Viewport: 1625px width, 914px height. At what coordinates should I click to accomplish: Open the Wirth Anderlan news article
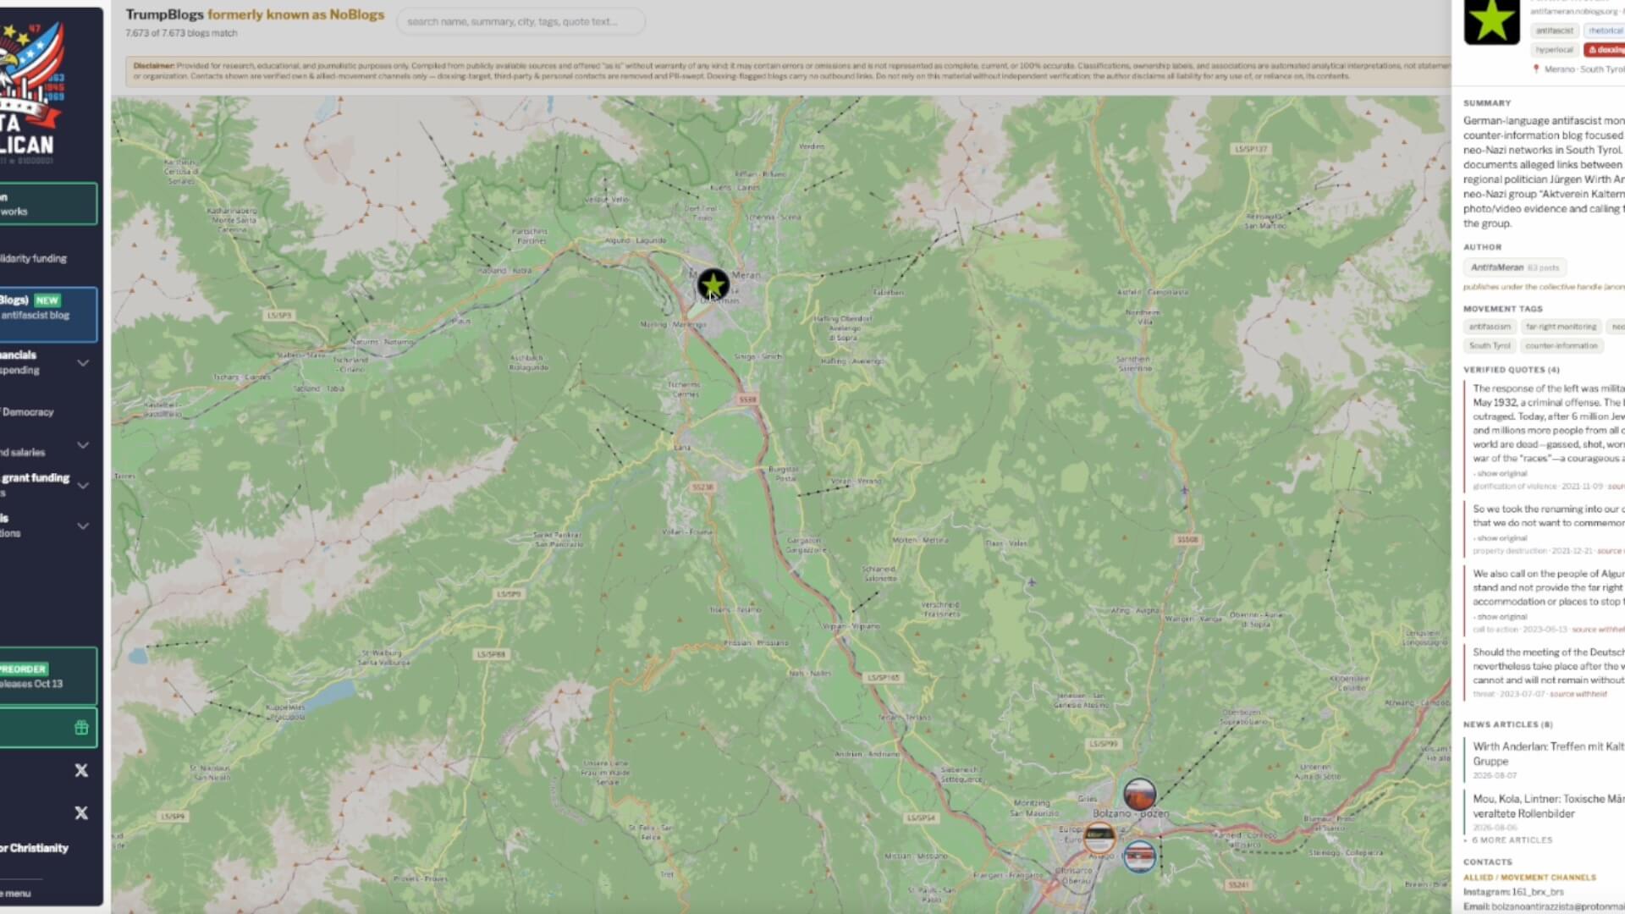point(1549,754)
